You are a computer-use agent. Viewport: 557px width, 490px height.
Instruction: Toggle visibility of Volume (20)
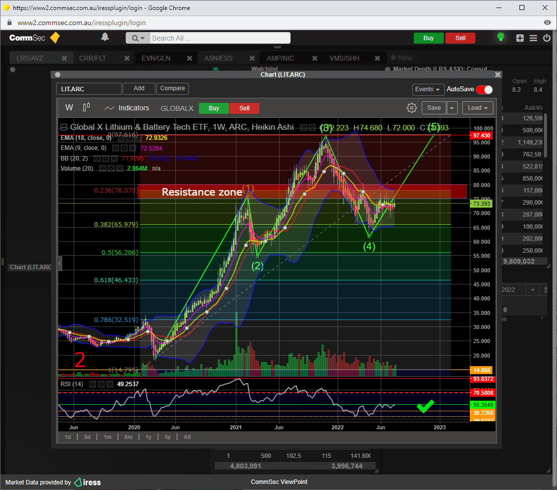click(x=102, y=168)
